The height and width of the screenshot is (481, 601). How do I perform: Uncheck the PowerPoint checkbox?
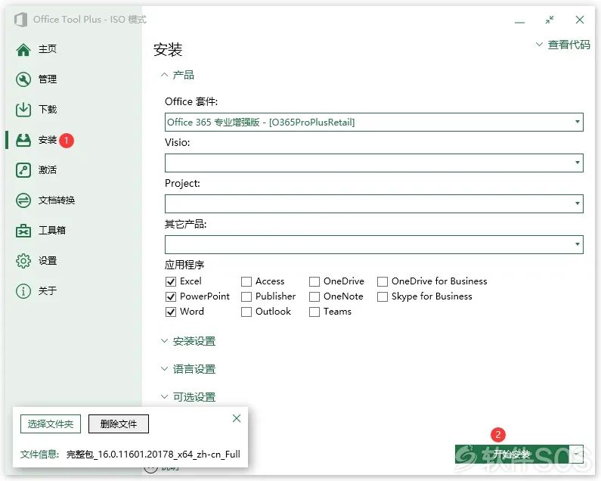point(171,296)
